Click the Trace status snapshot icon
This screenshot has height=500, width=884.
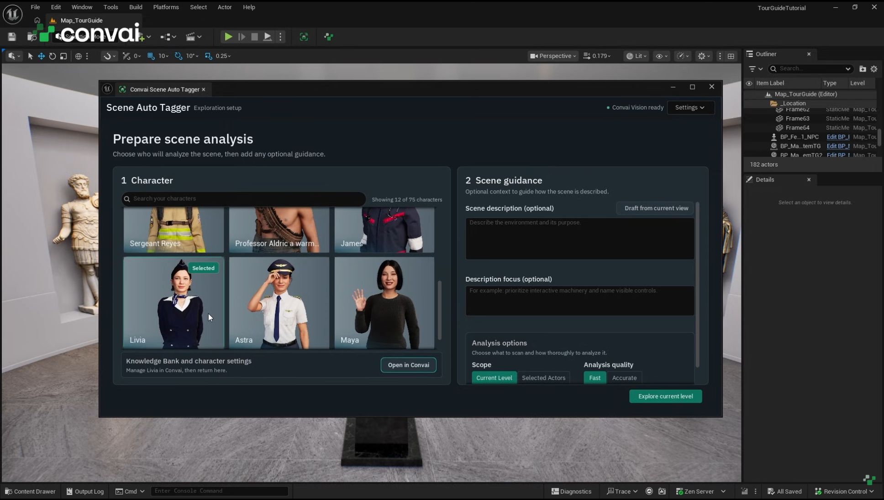pyautogui.click(x=649, y=491)
